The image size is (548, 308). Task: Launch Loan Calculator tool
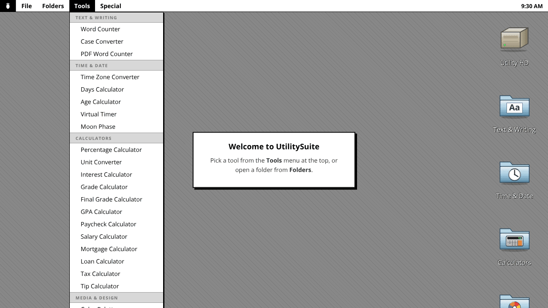pos(116,261)
